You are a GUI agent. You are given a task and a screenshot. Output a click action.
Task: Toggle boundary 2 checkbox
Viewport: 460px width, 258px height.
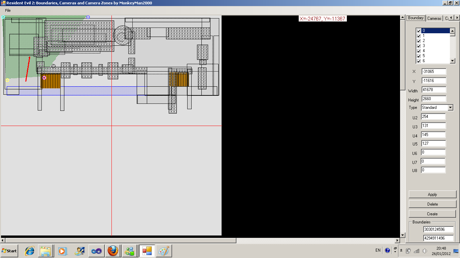419,41
